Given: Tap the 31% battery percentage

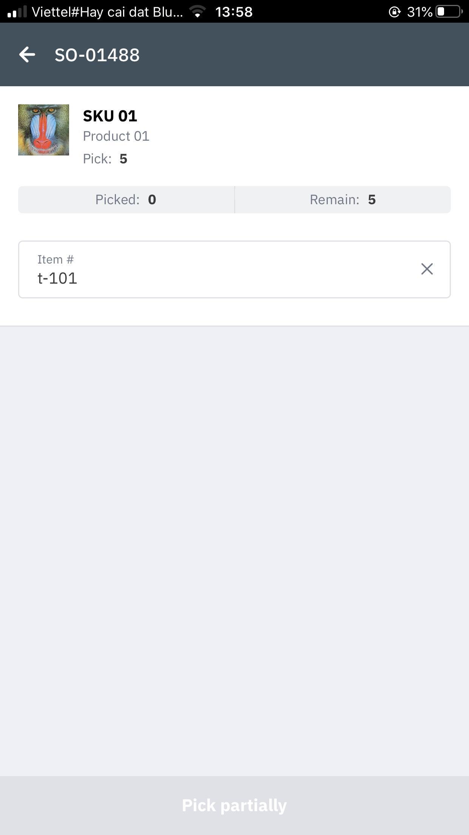Looking at the screenshot, I should pyautogui.click(x=420, y=12).
